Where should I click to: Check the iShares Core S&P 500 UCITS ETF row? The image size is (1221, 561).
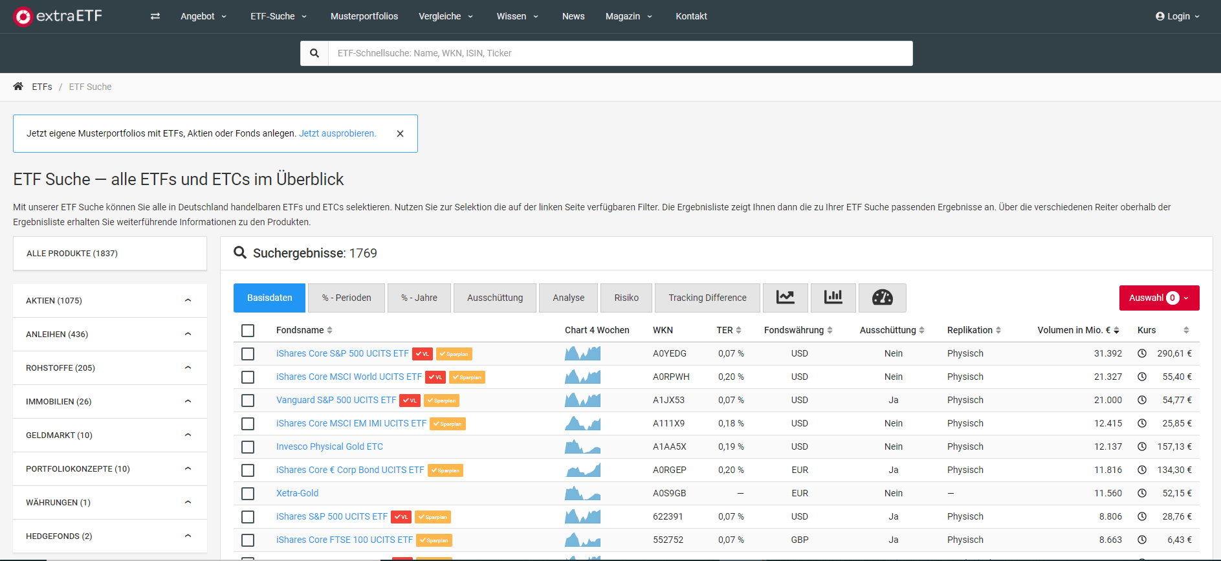point(248,354)
